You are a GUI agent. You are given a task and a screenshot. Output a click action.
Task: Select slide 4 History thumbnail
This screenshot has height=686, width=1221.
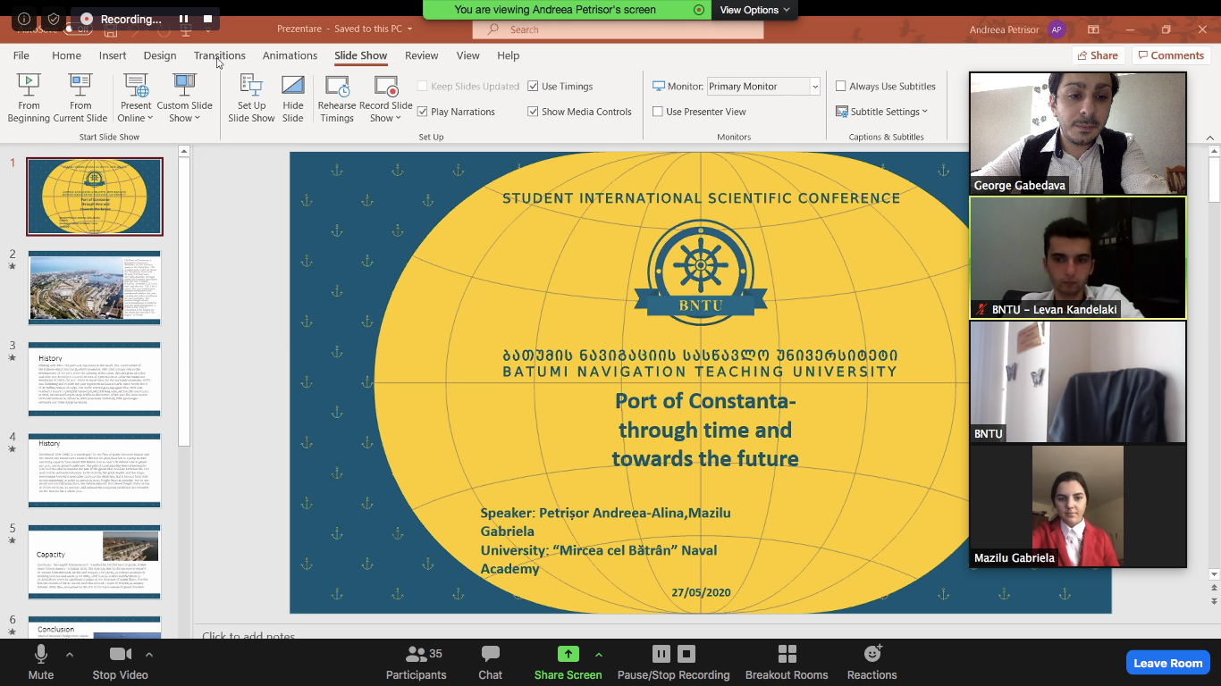[x=95, y=471]
